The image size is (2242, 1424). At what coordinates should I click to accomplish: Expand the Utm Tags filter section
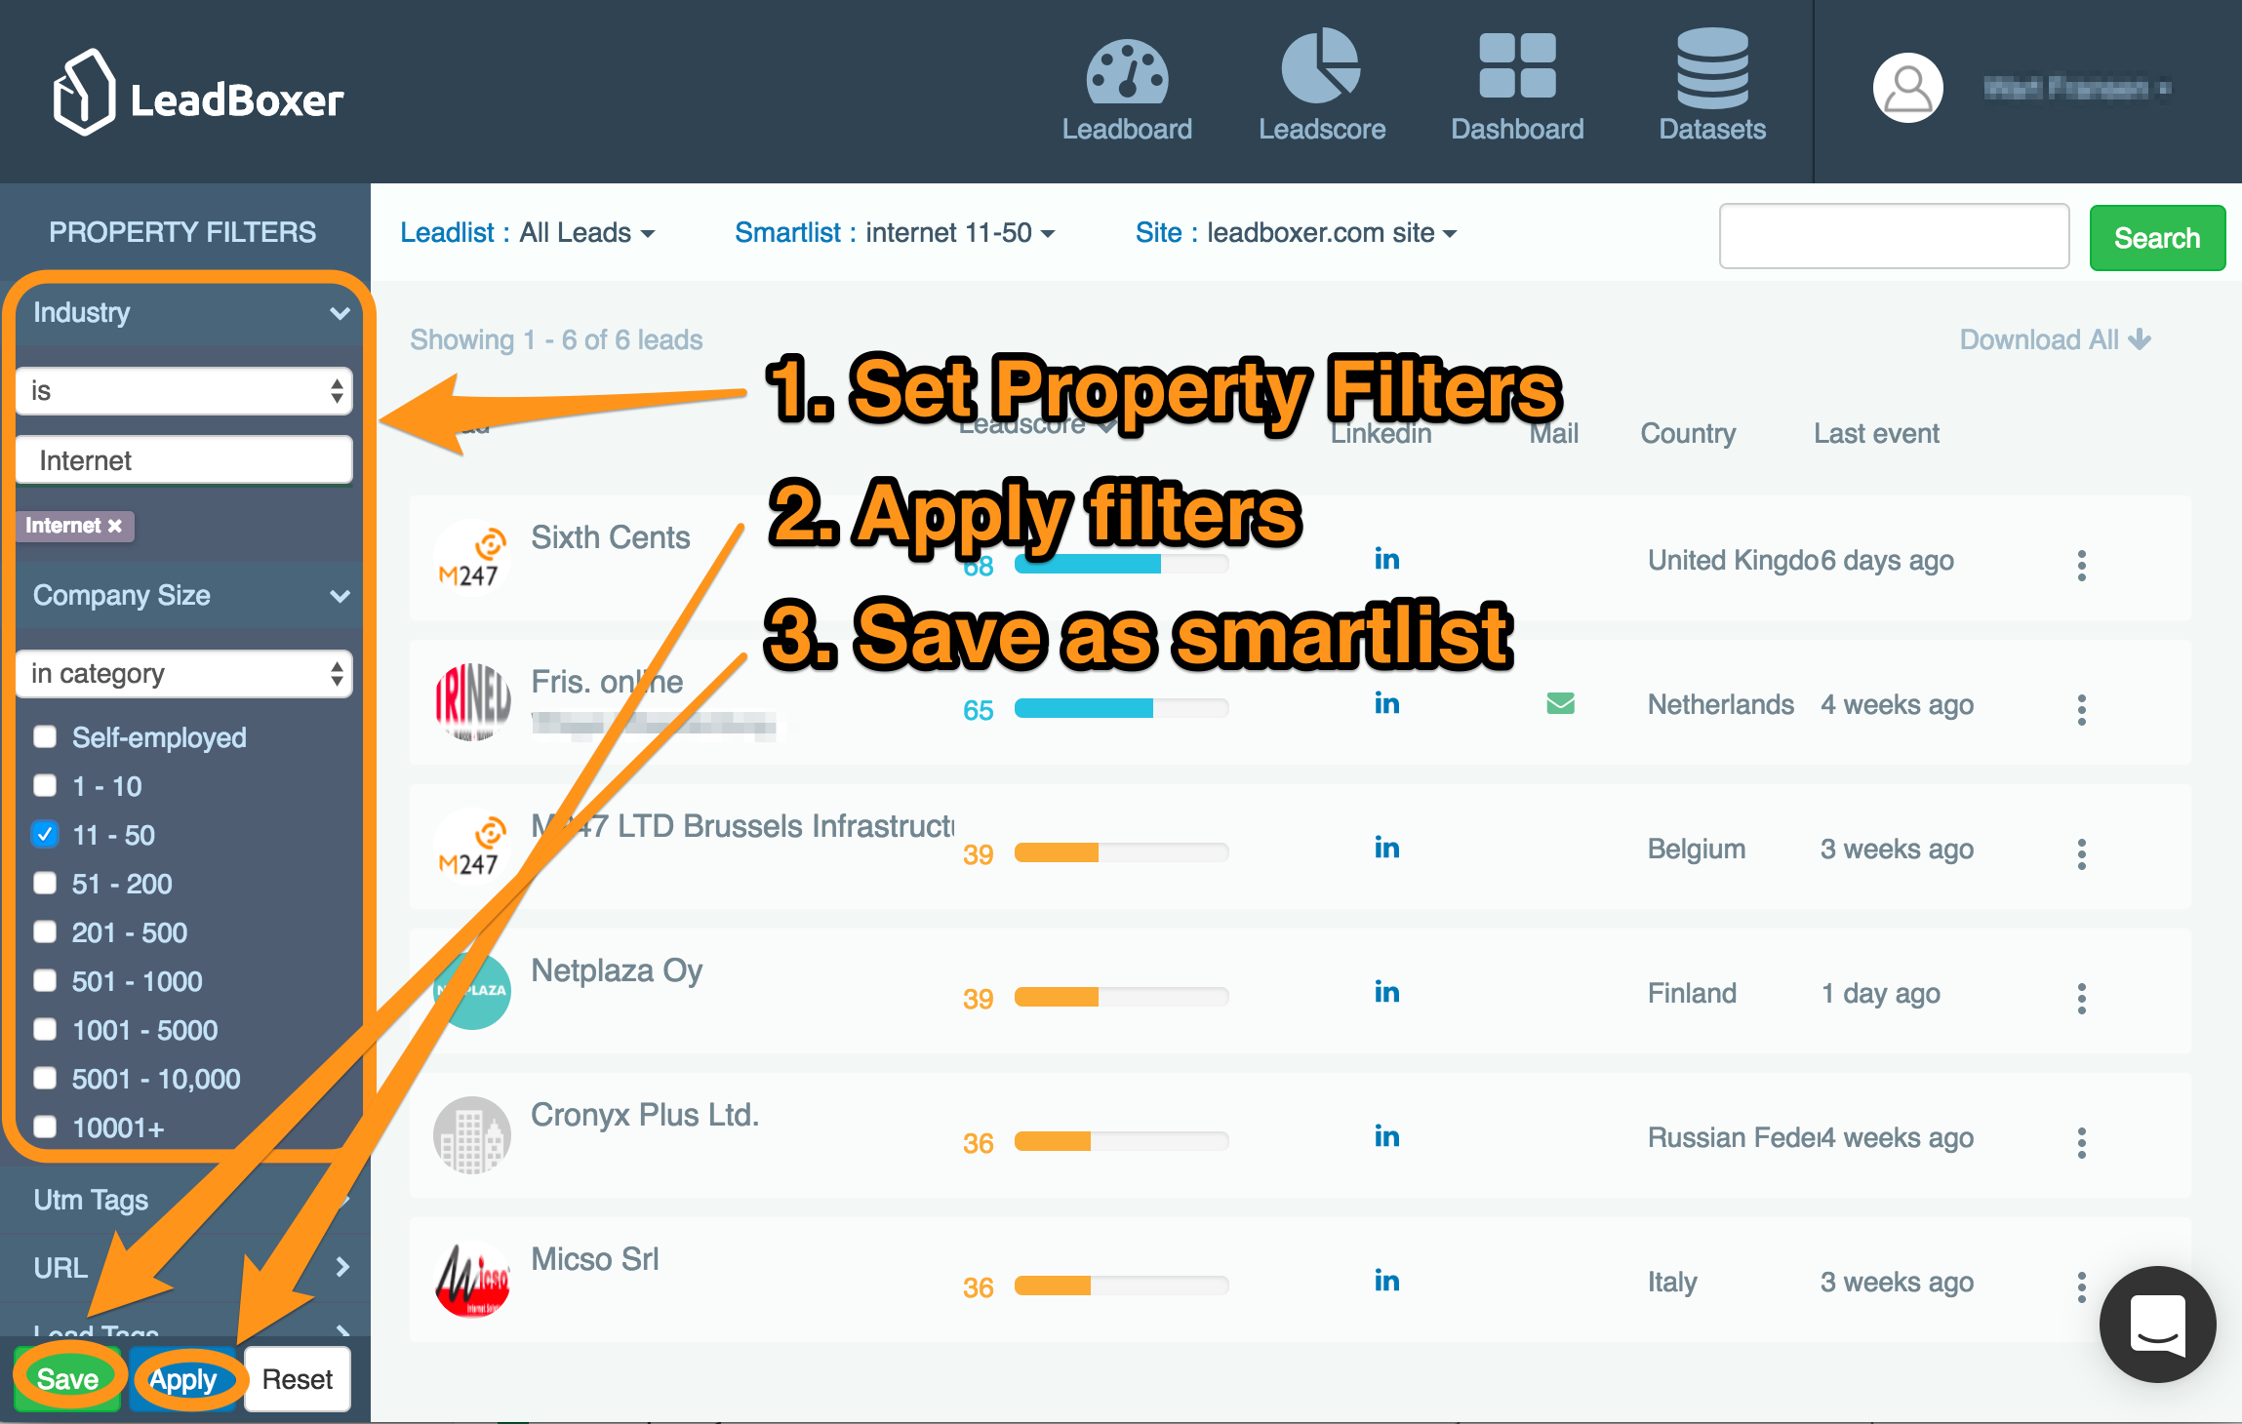(185, 1200)
